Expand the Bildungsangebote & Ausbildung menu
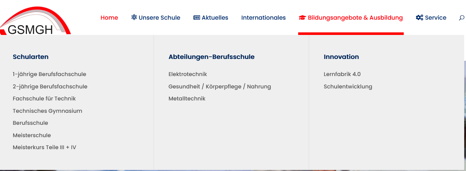466x171 pixels. click(x=355, y=17)
